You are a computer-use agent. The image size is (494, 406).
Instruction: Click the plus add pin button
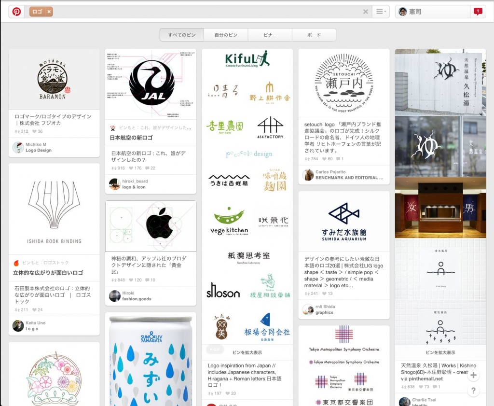(x=473, y=375)
